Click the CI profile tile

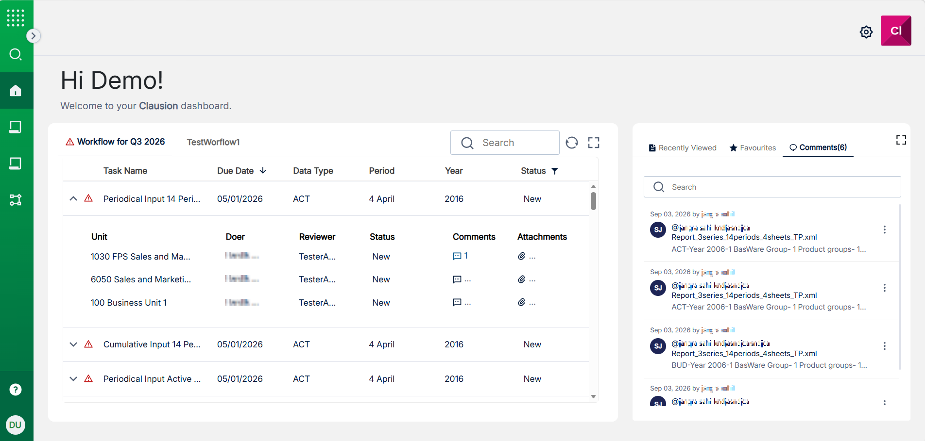[896, 31]
